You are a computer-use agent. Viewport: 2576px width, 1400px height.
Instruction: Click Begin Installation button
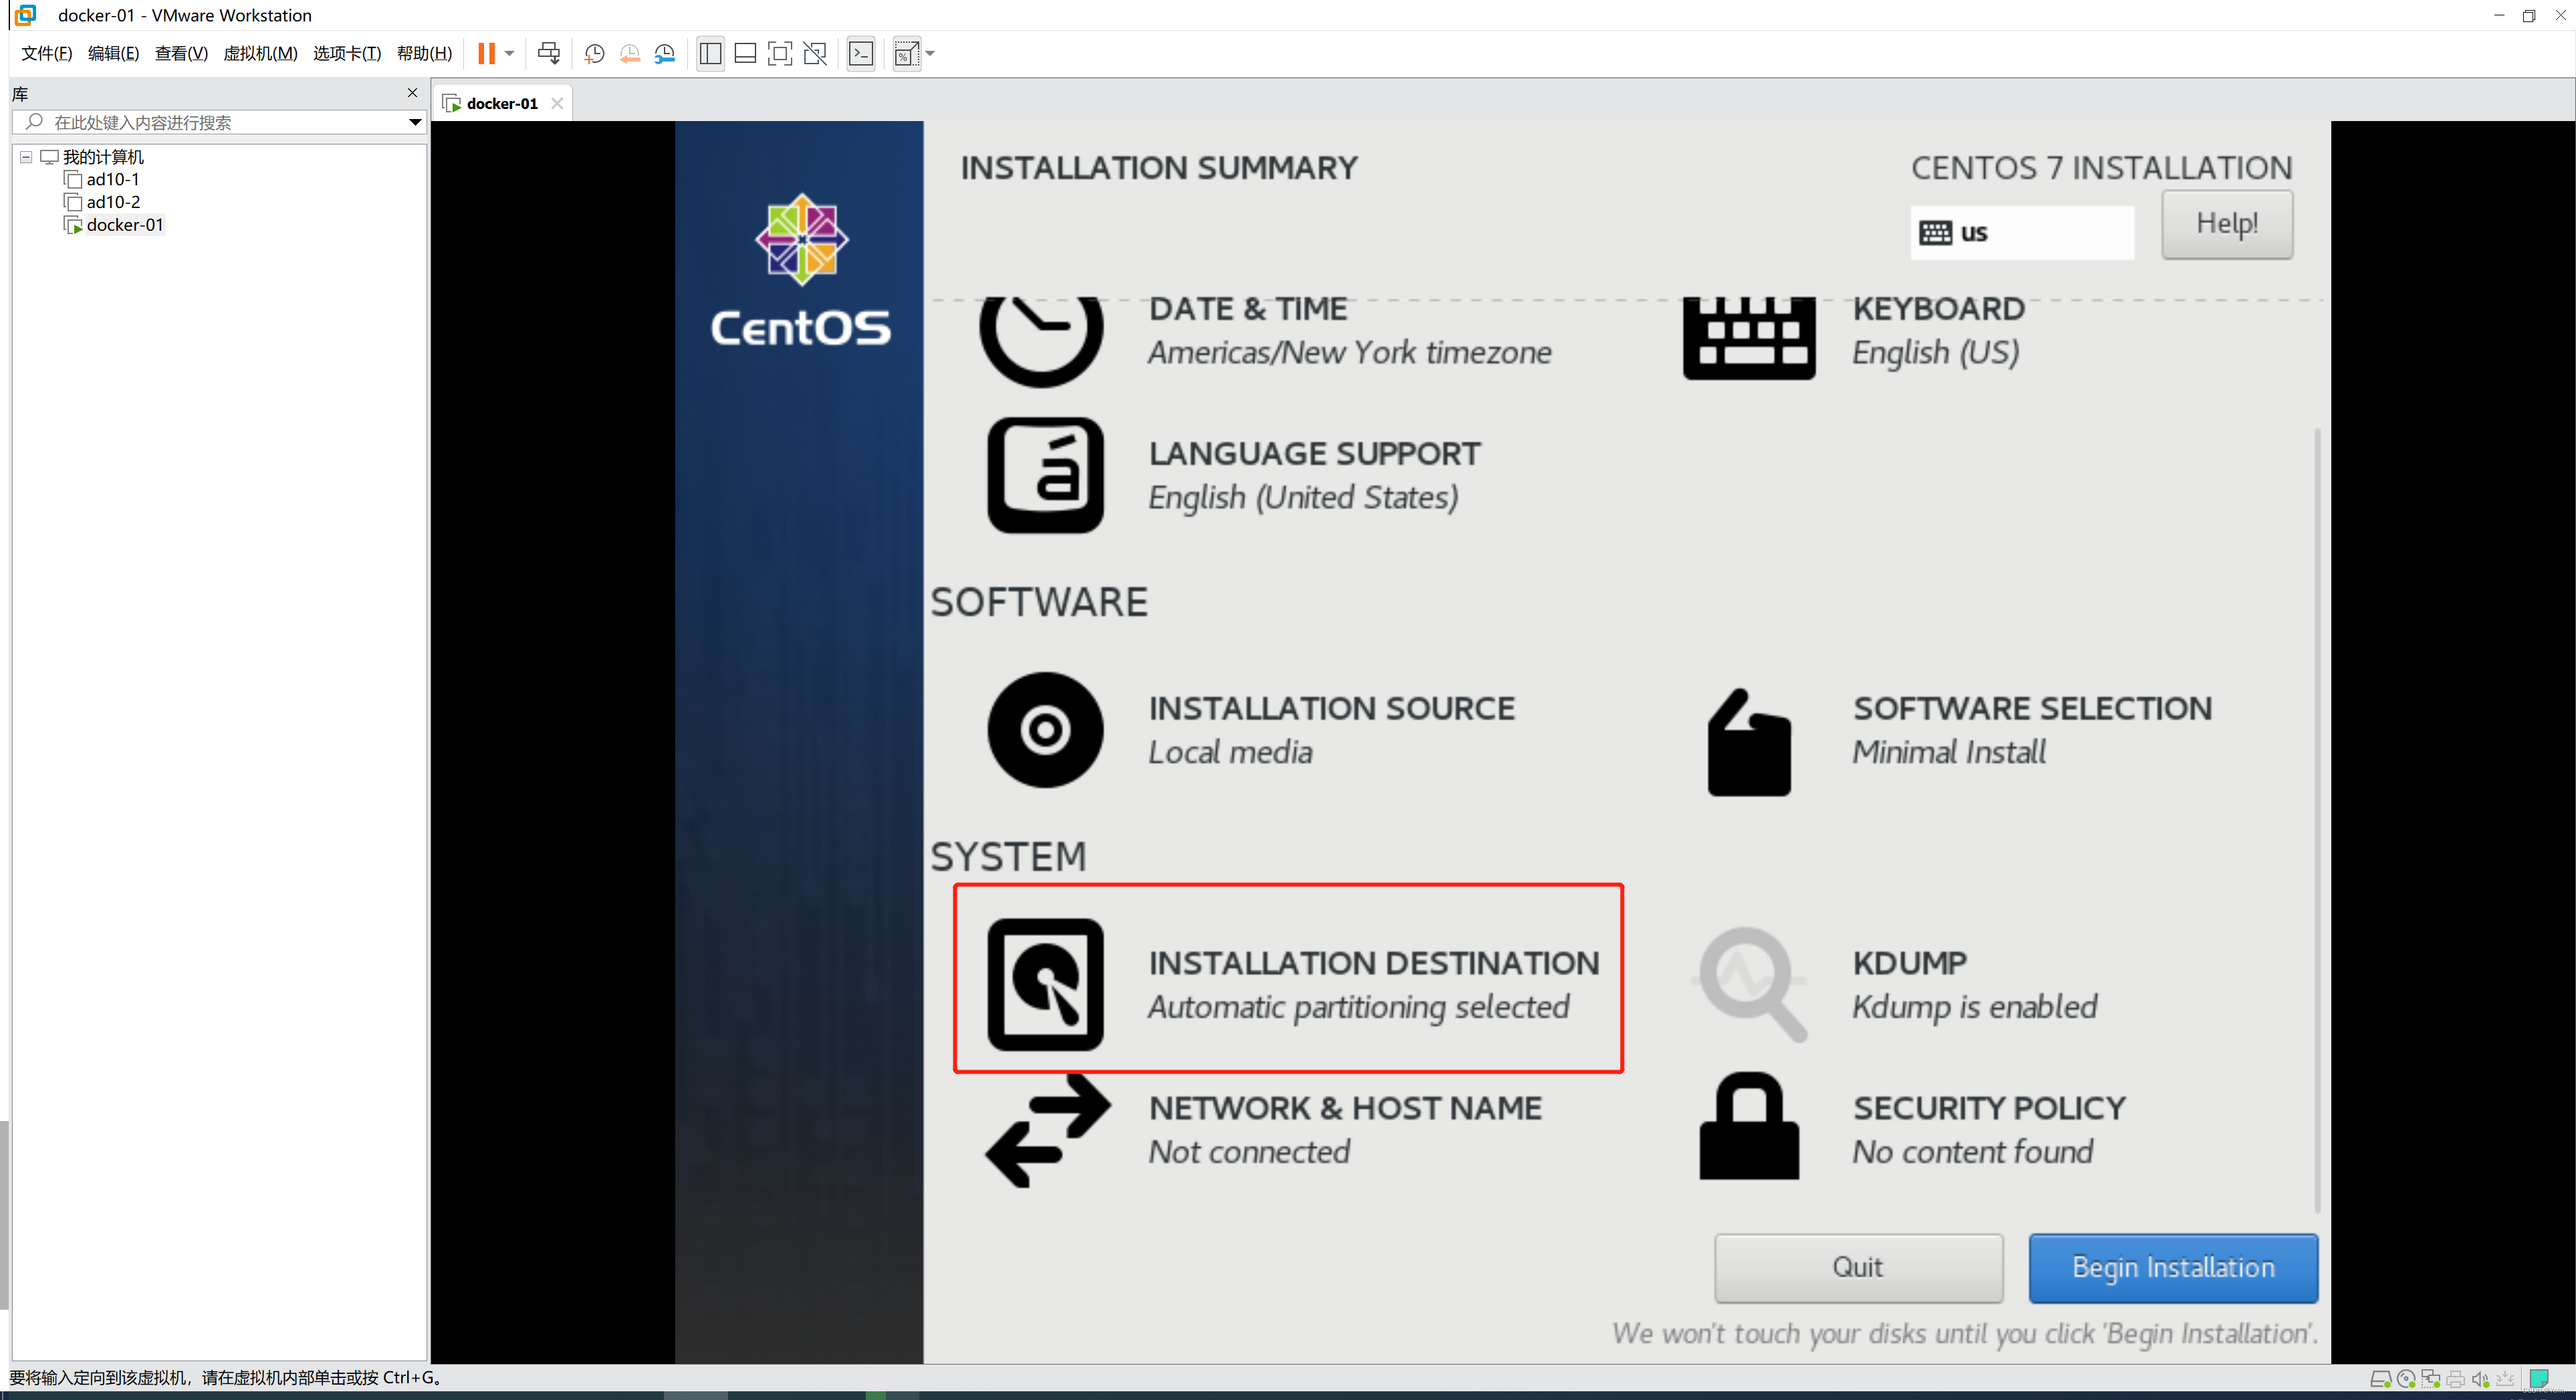coord(2173,1266)
